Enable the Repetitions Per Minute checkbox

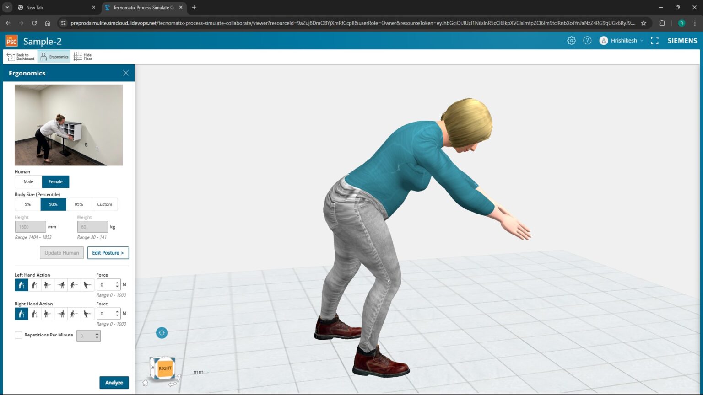(x=18, y=335)
